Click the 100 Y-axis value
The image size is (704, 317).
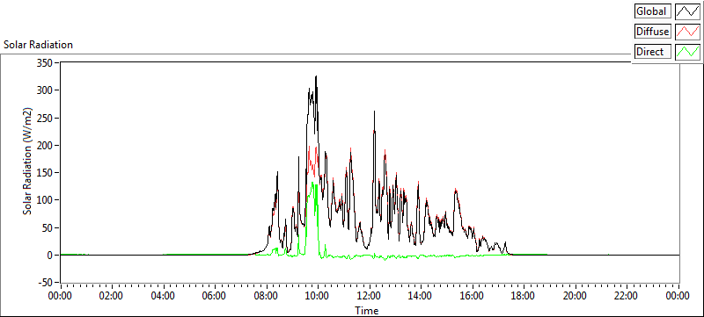point(46,200)
